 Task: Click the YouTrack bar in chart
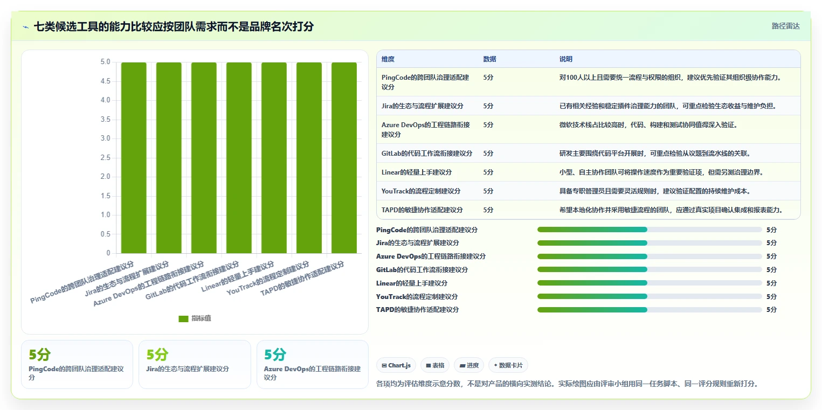[309, 158]
